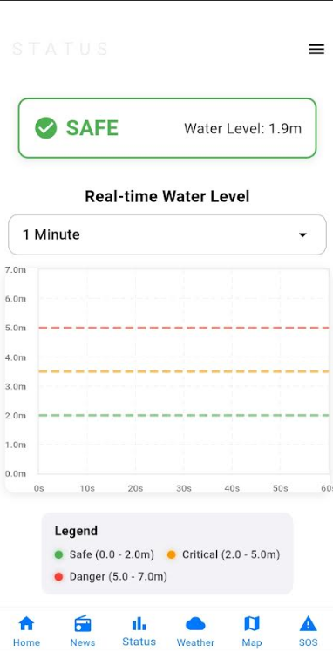Image resolution: width=333 pixels, height=652 pixels.
Task: Click the orange dashed critical threshold line
Action: point(183,371)
